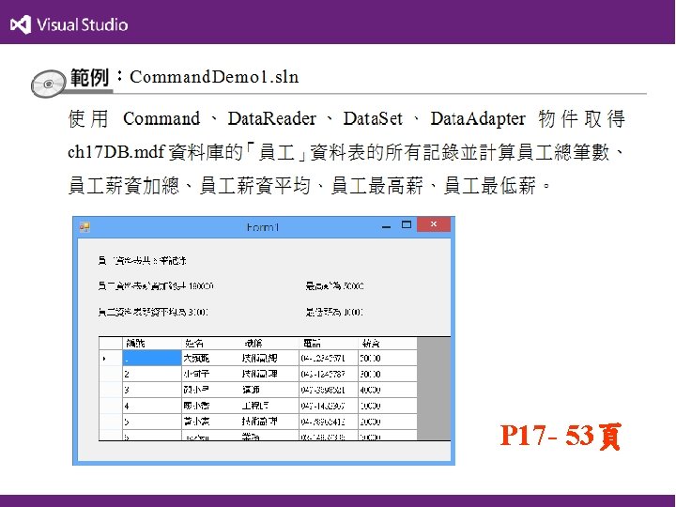Image resolution: width=676 pixels, height=507 pixels.
Task: Click the Form1 title bar text
Action: coord(263,227)
